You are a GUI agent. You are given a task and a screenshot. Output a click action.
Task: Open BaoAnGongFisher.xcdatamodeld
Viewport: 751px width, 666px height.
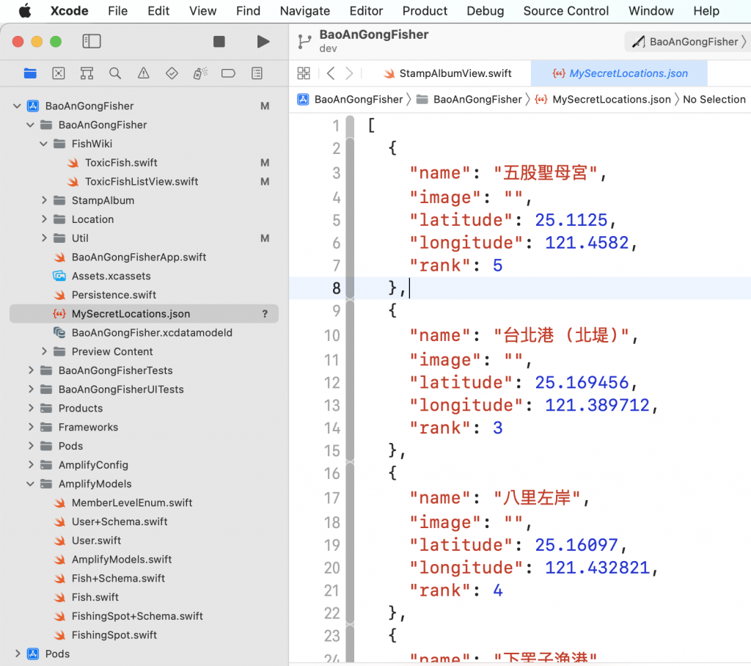click(x=152, y=332)
